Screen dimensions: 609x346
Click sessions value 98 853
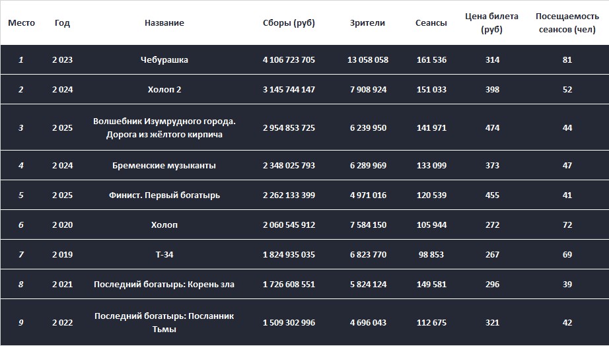click(x=431, y=255)
